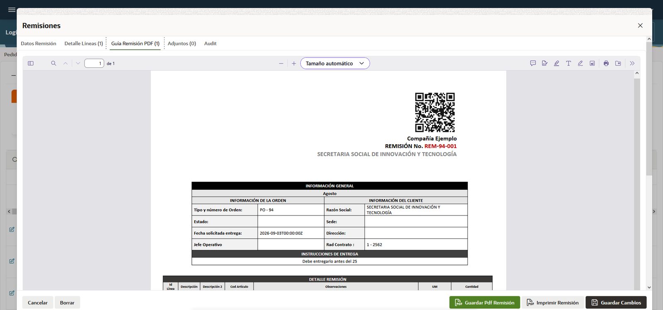The image size is (663, 310).
Task: Open Tamaño automático zoom dropdown
Action: click(335, 63)
